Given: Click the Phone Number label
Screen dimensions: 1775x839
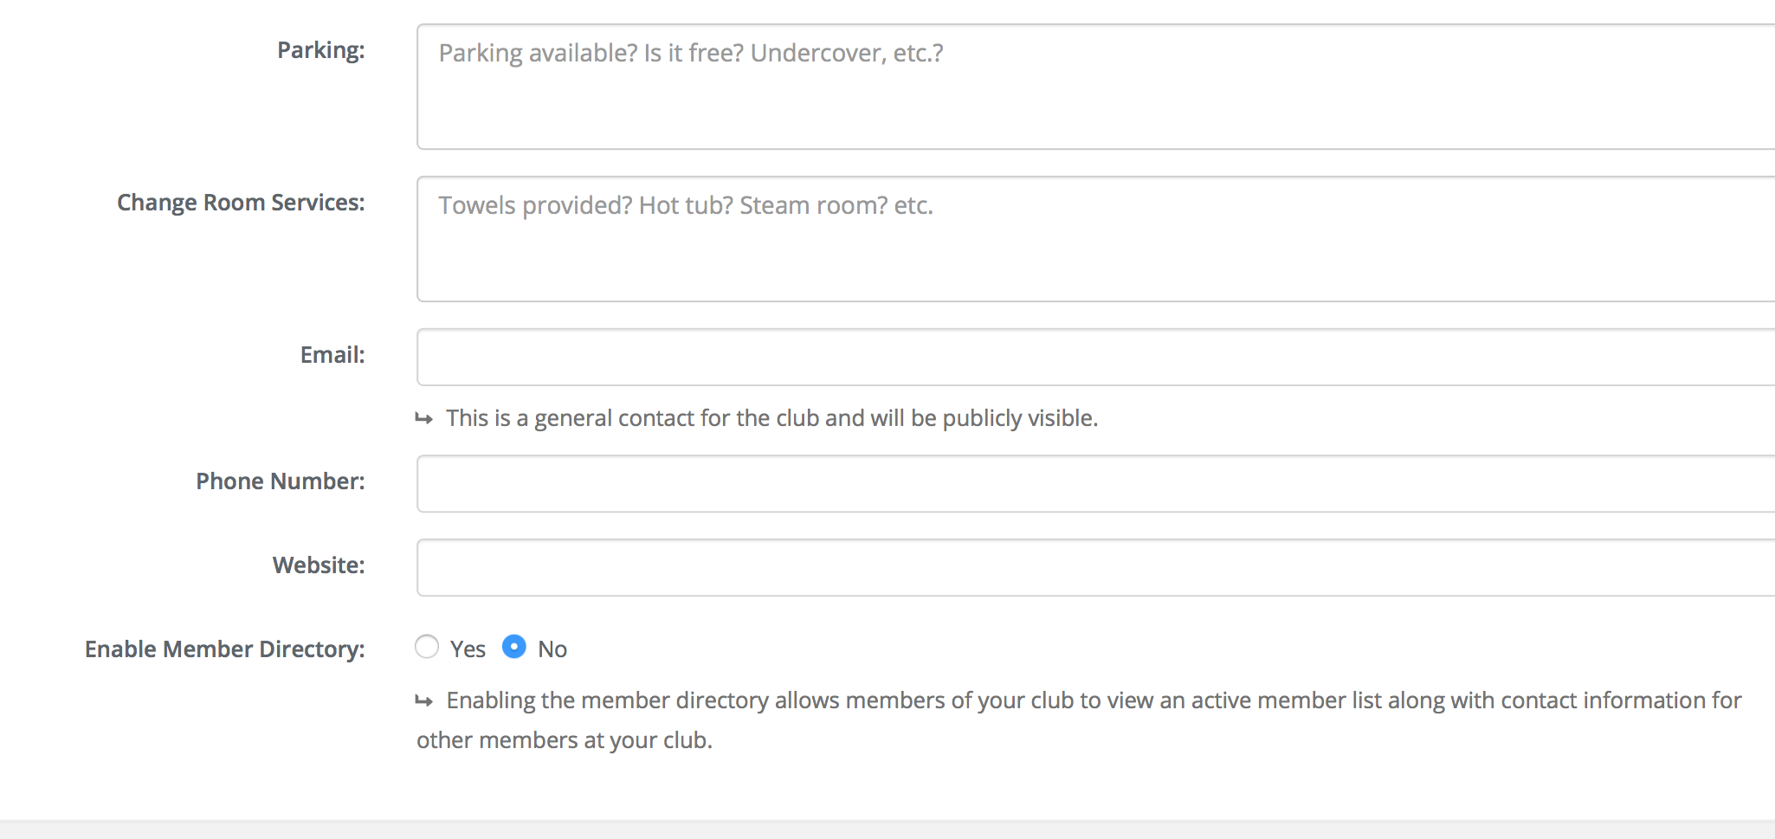Looking at the screenshot, I should pyautogui.click(x=281, y=481).
